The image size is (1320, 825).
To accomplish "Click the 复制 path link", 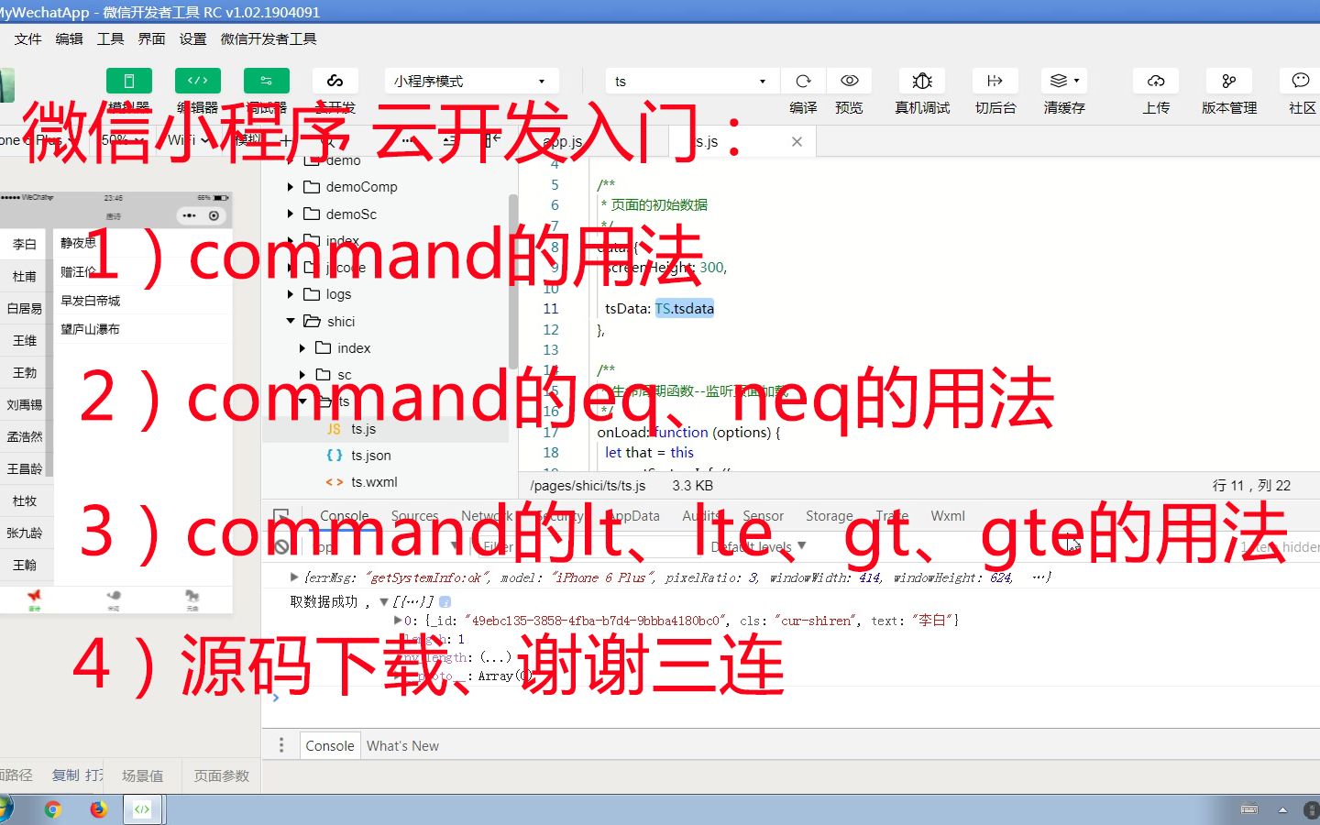I will (x=65, y=775).
